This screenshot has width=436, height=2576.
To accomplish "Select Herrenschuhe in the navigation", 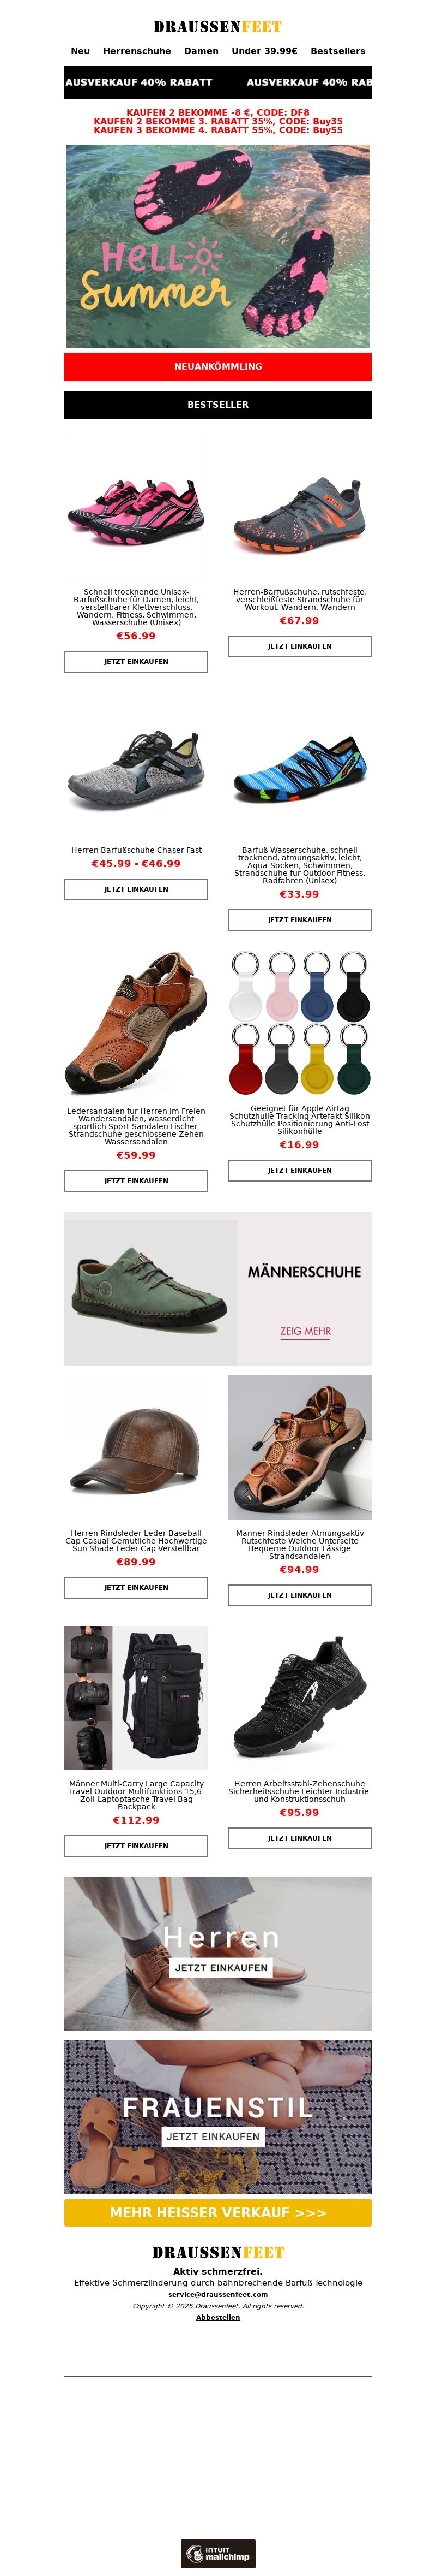I will [137, 51].
